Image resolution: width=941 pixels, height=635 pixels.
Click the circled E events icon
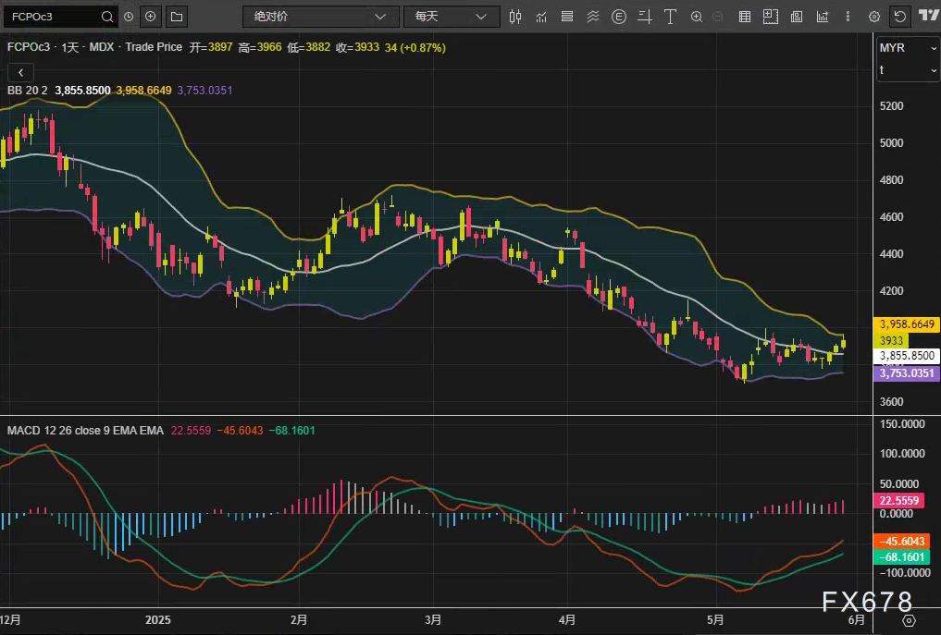pos(618,17)
